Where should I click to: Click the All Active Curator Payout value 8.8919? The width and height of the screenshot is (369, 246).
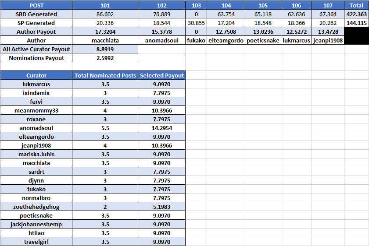(105, 49)
